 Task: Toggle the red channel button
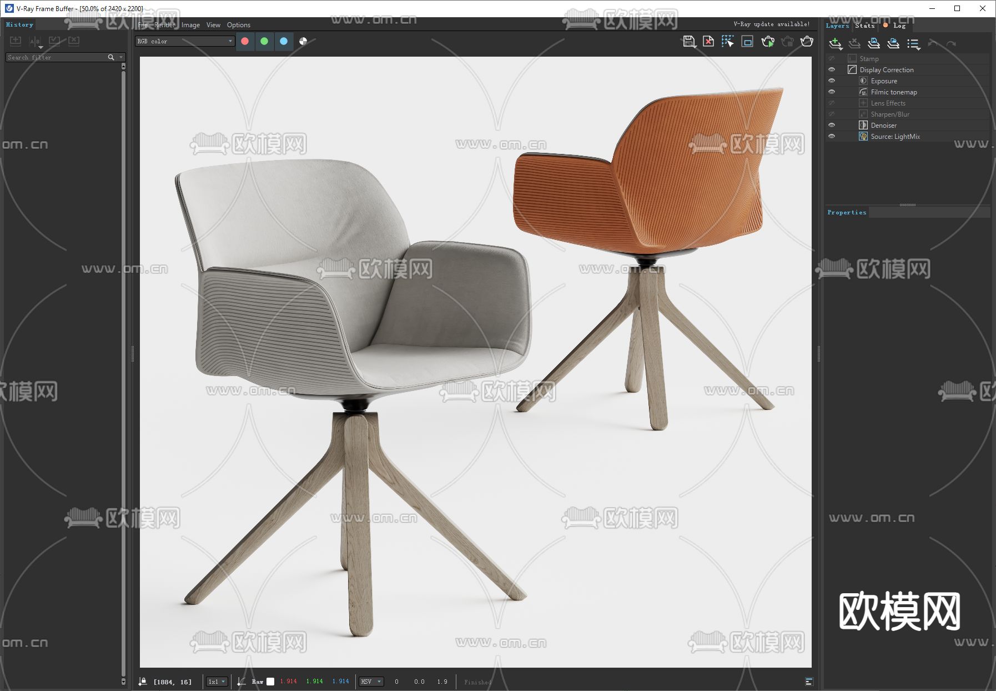point(245,41)
